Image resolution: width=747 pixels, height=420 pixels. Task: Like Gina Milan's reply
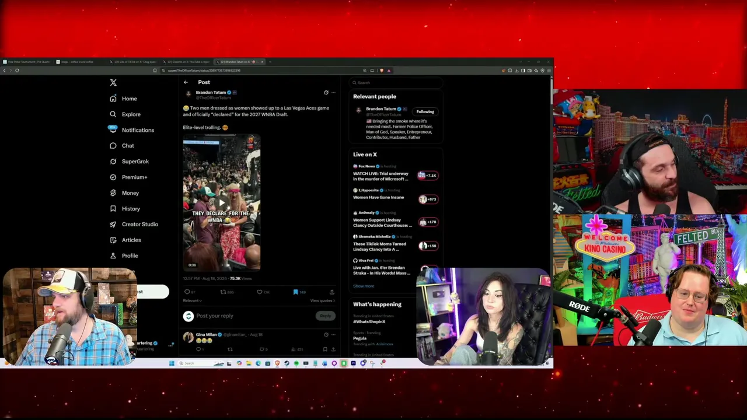263,349
